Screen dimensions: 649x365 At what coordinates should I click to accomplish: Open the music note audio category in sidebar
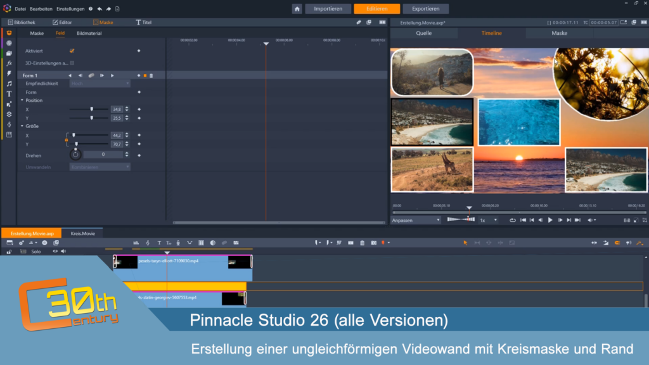click(x=9, y=84)
